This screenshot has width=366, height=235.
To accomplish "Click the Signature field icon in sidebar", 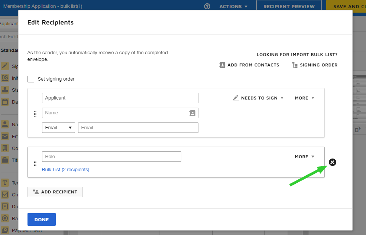I will point(5,66).
